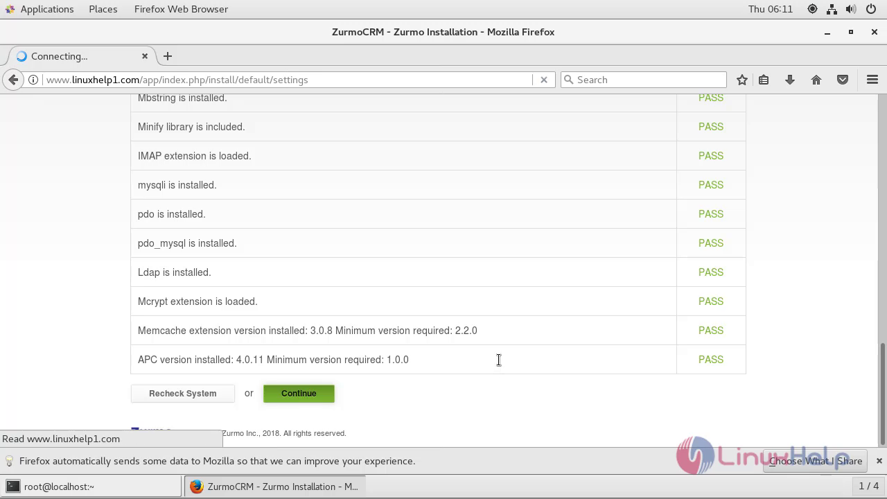Go to the Firefox home page icon
Image resolution: width=887 pixels, height=499 pixels.
pos(816,80)
